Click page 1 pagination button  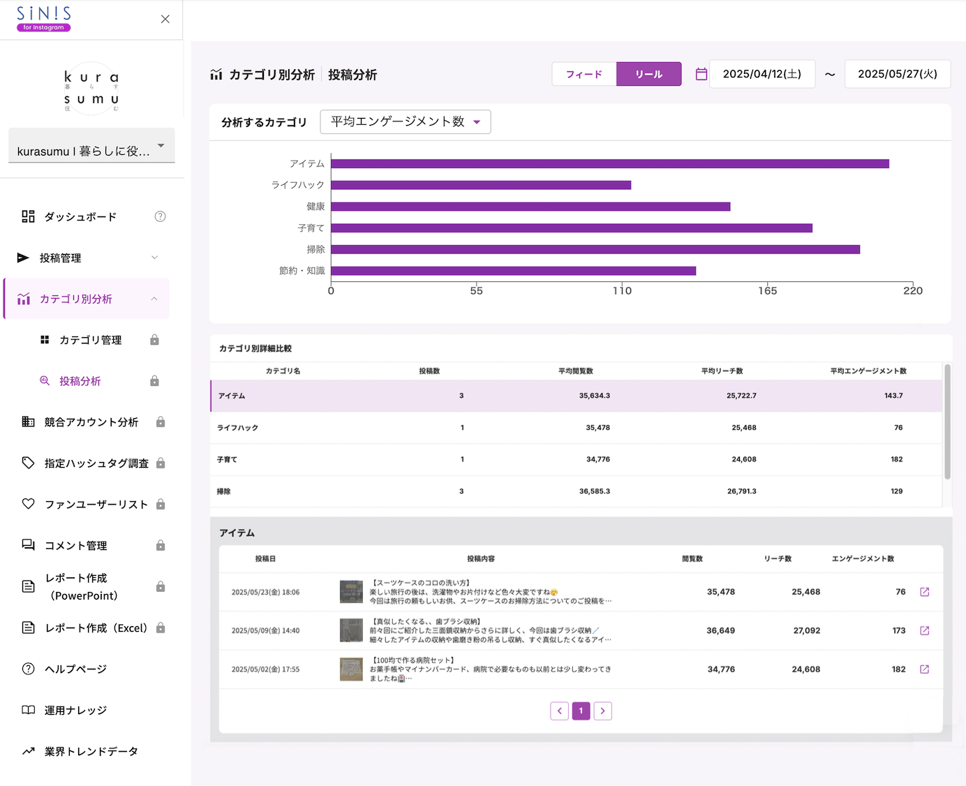pos(581,711)
